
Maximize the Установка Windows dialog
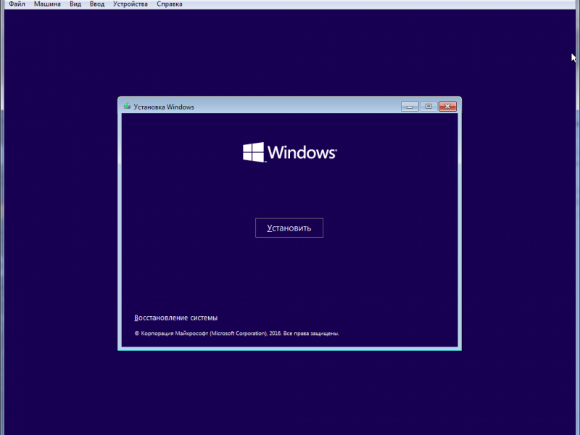click(x=428, y=107)
